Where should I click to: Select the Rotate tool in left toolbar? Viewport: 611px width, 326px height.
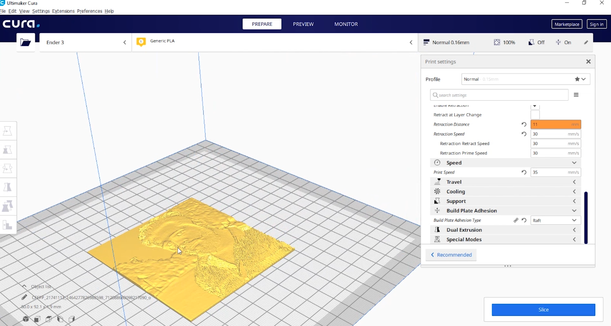8,168
